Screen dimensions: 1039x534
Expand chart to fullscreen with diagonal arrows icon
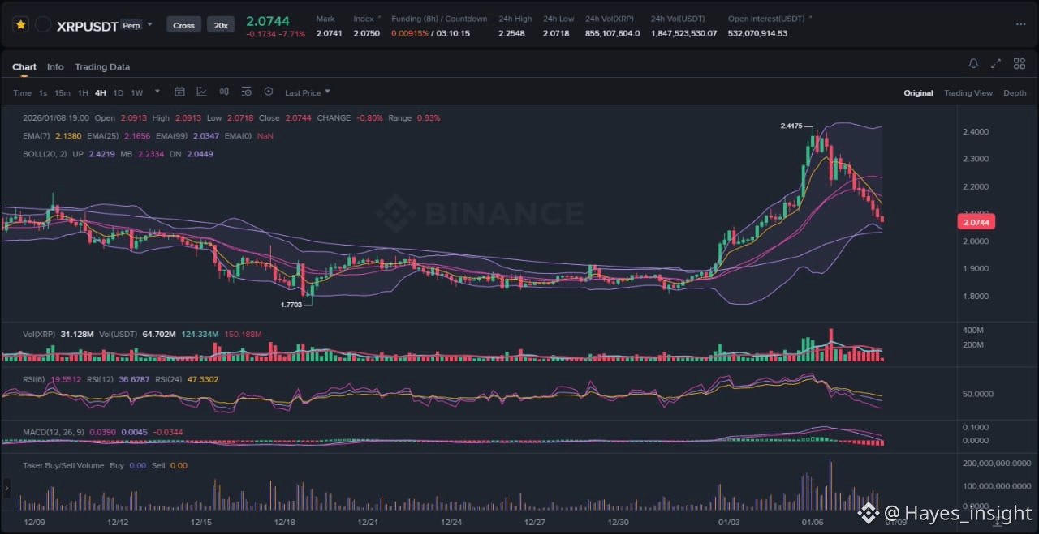[996, 63]
